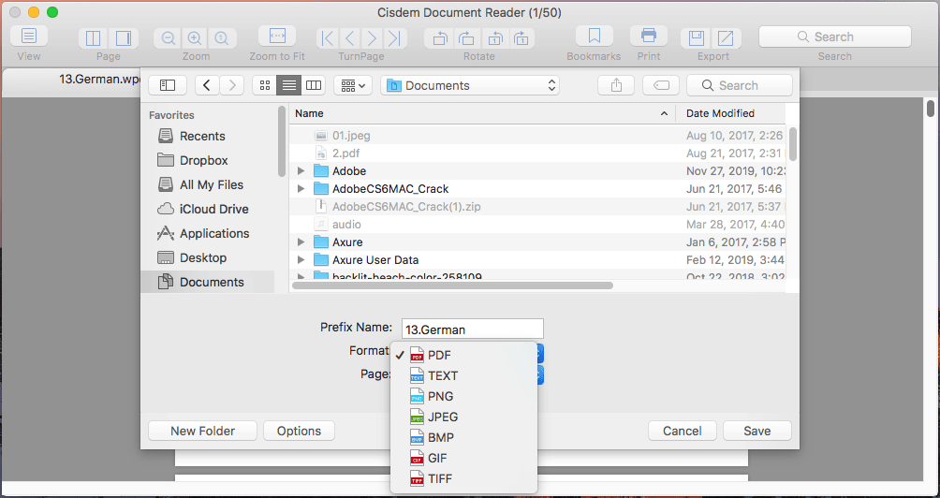Sort the list by Name column
This screenshot has width=940, height=498.
pos(482,113)
